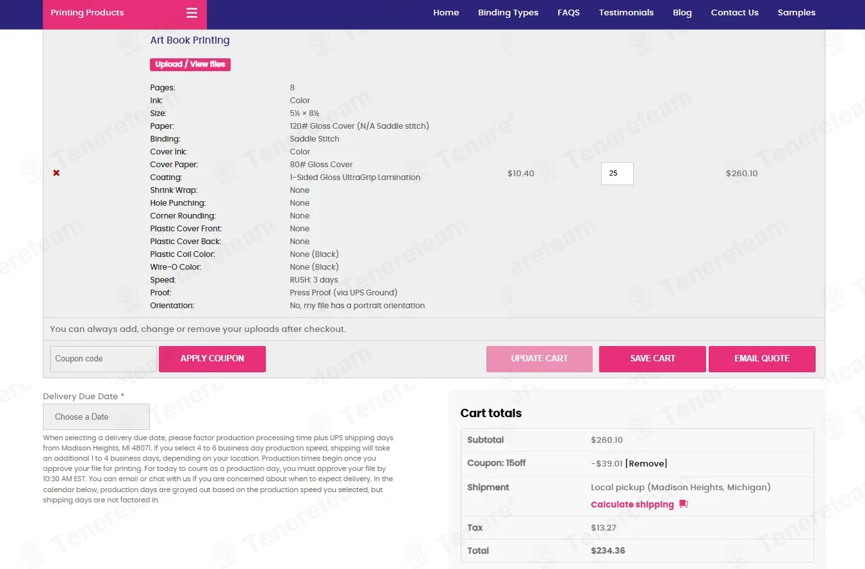865x569 pixels.
Task: Open the Delivery Due Date chooser
Action: [96, 416]
